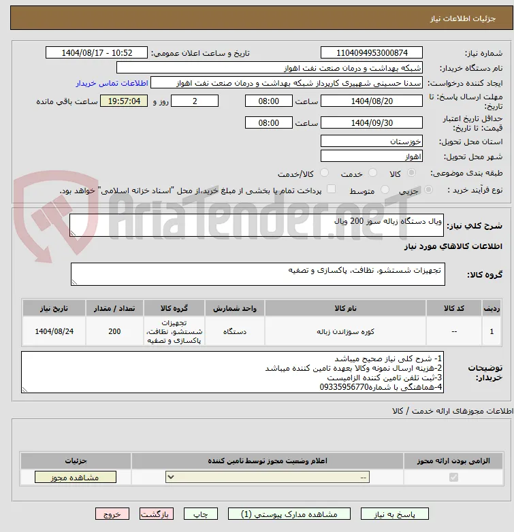Screen dimensions: 514x532
Task: Click the بازگشت back button
Action: (x=156, y=514)
